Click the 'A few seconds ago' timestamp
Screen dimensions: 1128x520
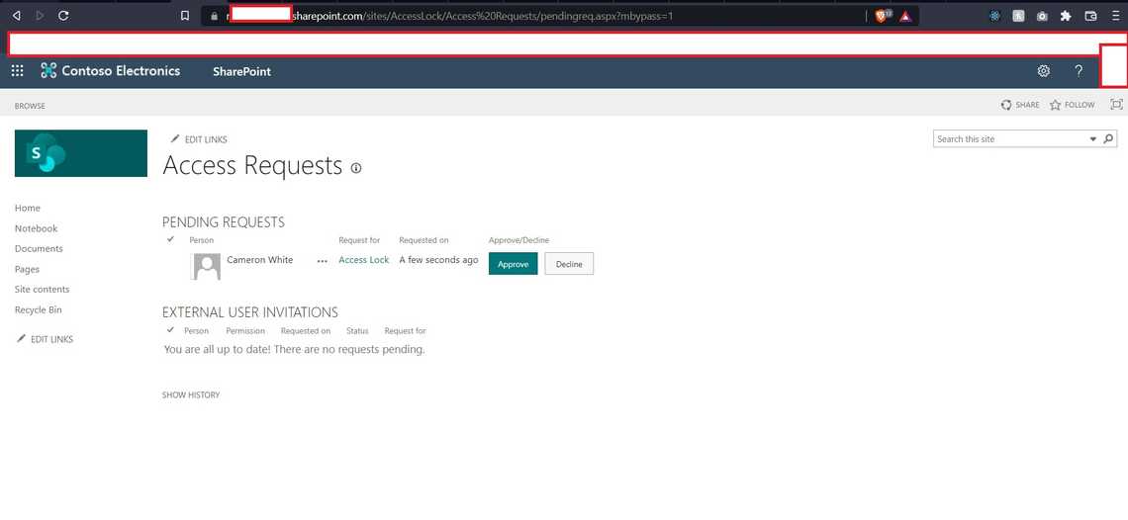[x=438, y=260]
